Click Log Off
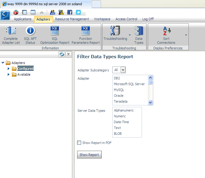Viewport: 205px width, 178px height. click(148, 19)
